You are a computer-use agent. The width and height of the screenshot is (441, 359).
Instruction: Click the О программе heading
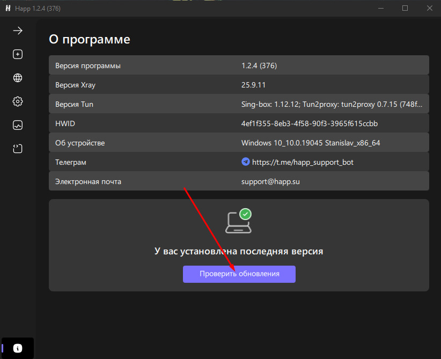pyautogui.click(x=90, y=39)
